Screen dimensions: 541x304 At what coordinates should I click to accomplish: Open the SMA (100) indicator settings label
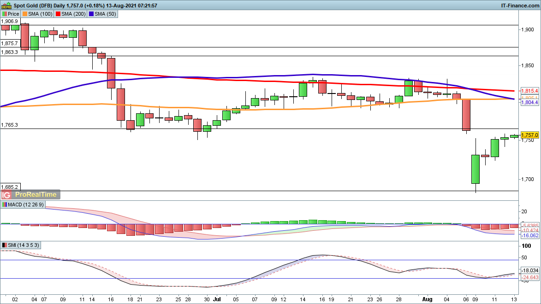pyautogui.click(x=41, y=14)
